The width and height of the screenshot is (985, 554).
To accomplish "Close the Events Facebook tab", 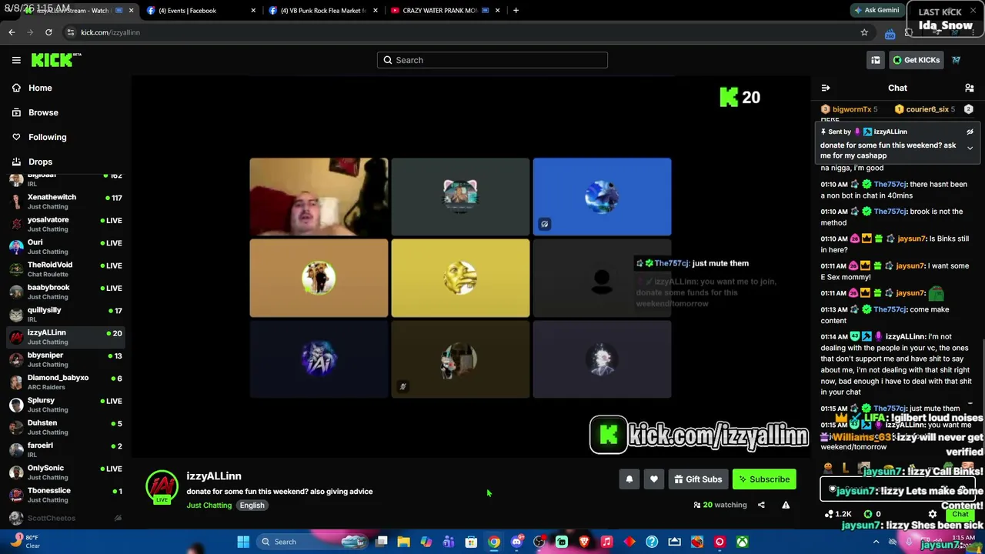I will (x=253, y=11).
